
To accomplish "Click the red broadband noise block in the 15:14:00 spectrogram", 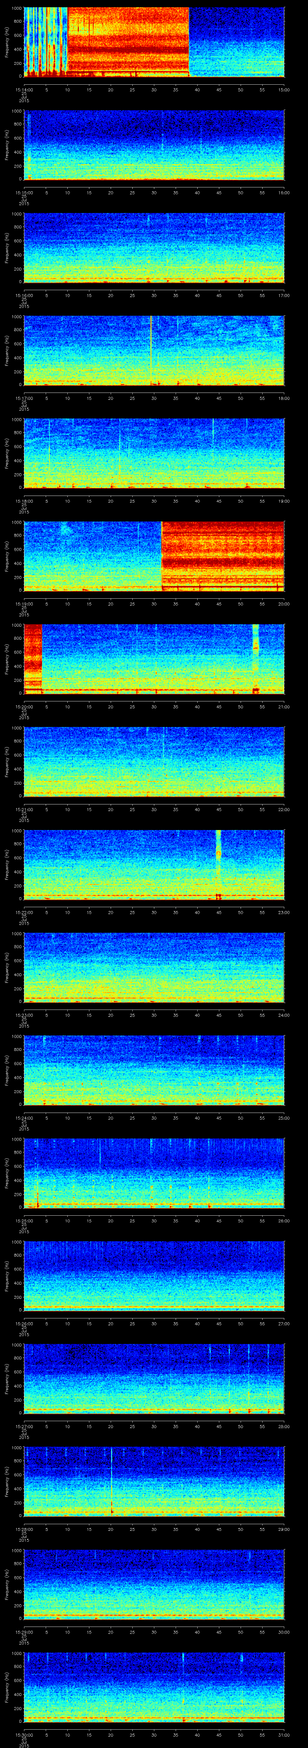I will pyautogui.click(x=128, y=42).
